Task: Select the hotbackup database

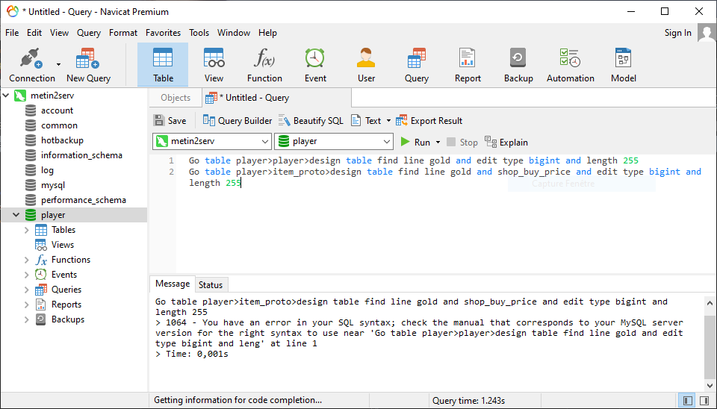Action: [x=62, y=140]
